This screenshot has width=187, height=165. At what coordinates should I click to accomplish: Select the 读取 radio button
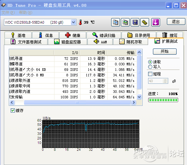[150, 62]
